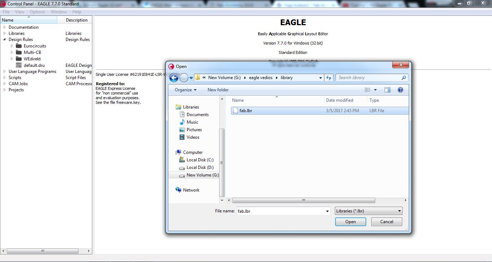Open address bar path history dropdown
This screenshot has width=492, height=262.
[320, 78]
